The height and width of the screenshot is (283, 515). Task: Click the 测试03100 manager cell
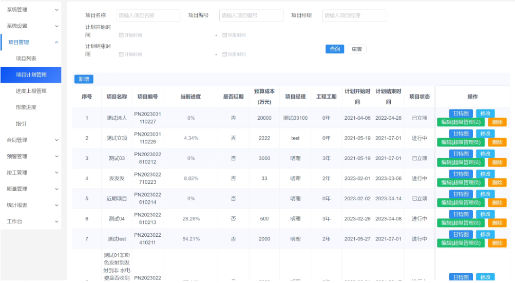(x=295, y=118)
